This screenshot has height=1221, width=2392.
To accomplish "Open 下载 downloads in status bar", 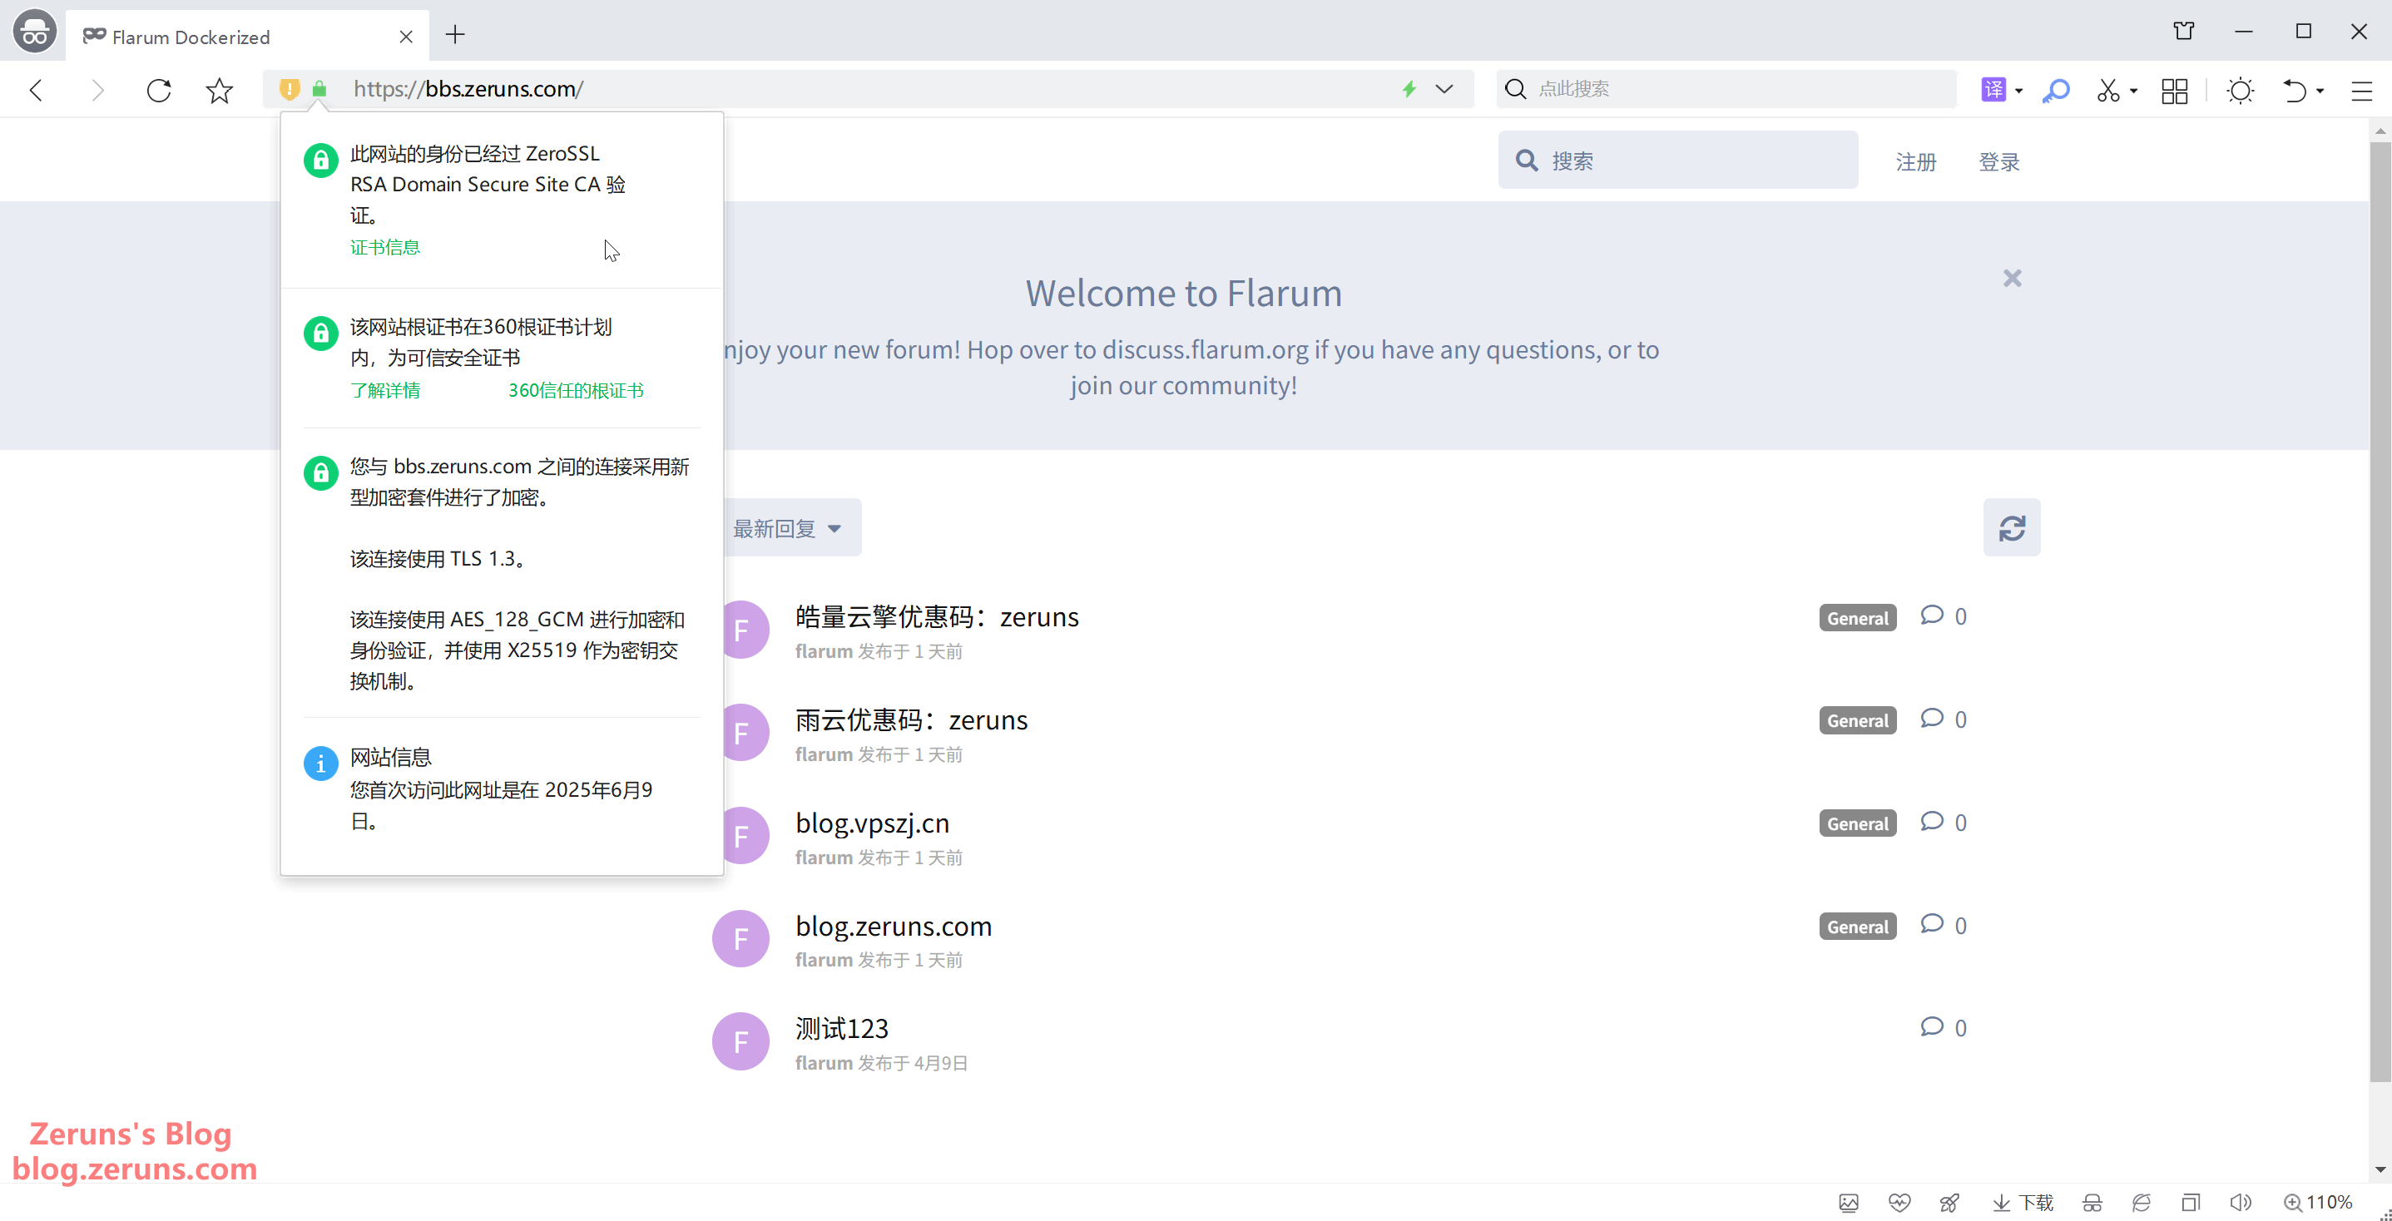I will 2023,1204.
